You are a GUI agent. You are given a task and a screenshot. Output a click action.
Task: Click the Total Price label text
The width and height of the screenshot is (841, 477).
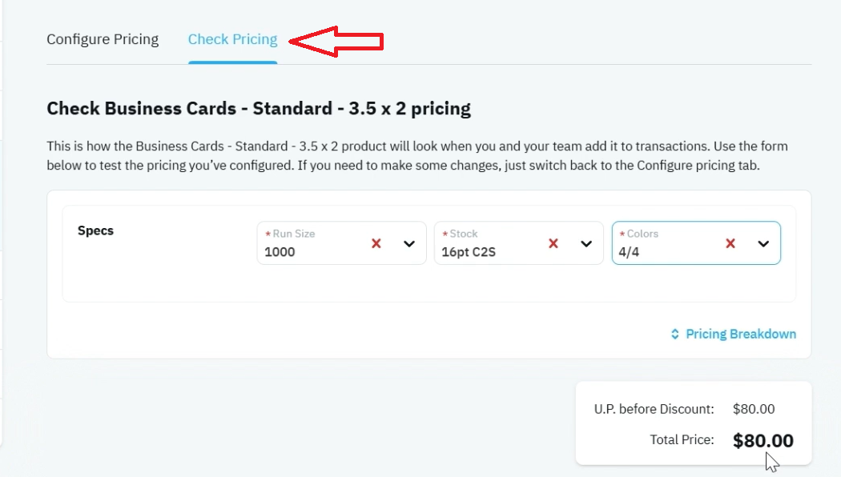click(682, 440)
